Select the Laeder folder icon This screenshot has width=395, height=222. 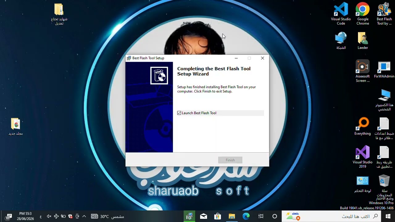click(x=363, y=41)
